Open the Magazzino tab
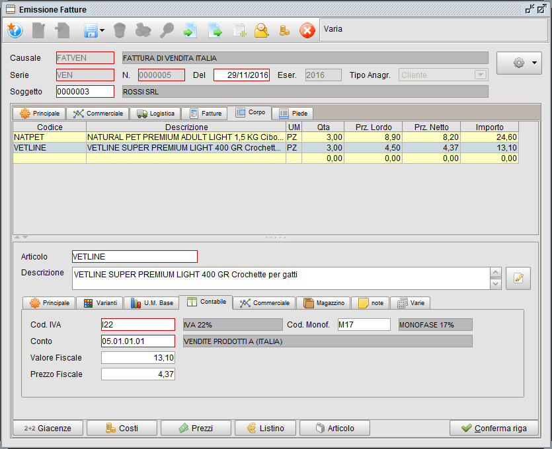This screenshot has height=449, width=552. pos(323,303)
